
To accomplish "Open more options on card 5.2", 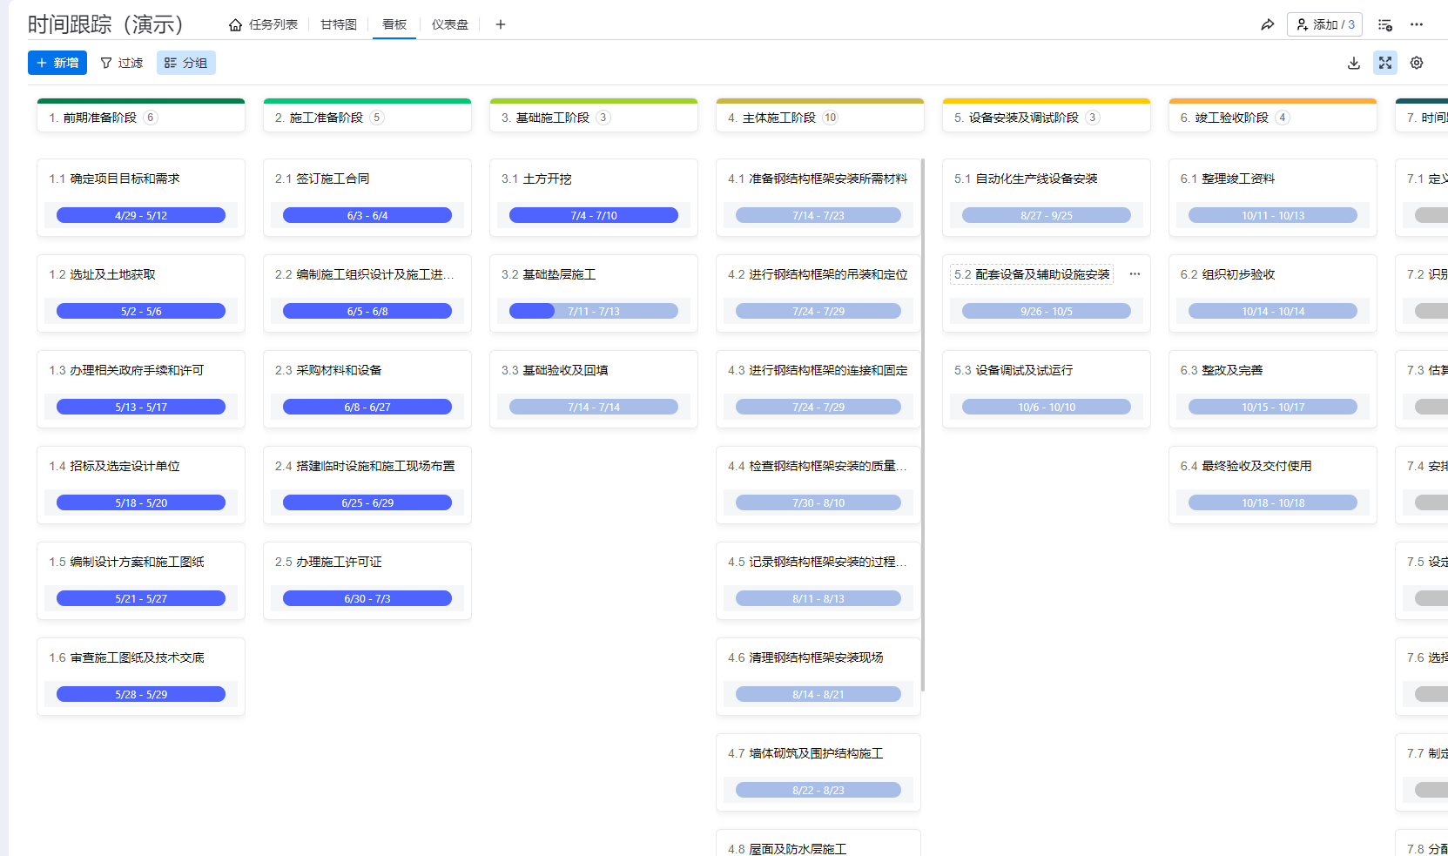I will [x=1135, y=274].
